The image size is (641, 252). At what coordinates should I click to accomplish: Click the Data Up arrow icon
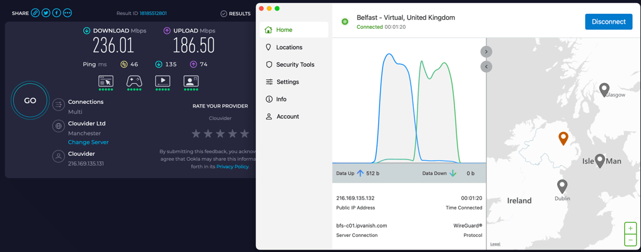click(360, 173)
